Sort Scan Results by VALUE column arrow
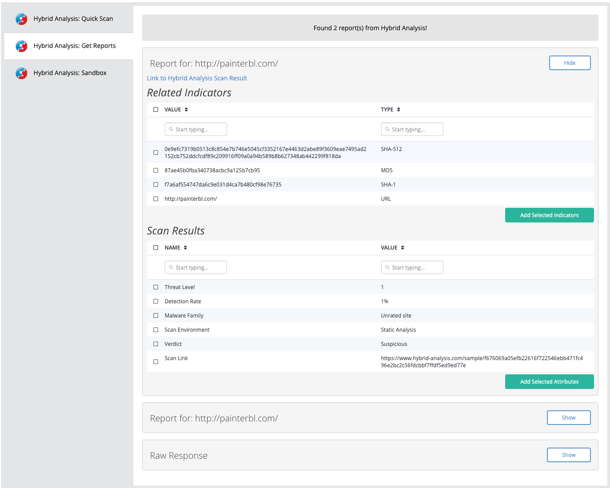The height and width of the screenshot is (488, 610). coord(403,248)
